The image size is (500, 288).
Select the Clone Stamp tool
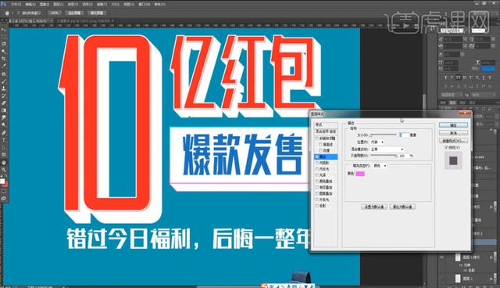coord(4,88)
